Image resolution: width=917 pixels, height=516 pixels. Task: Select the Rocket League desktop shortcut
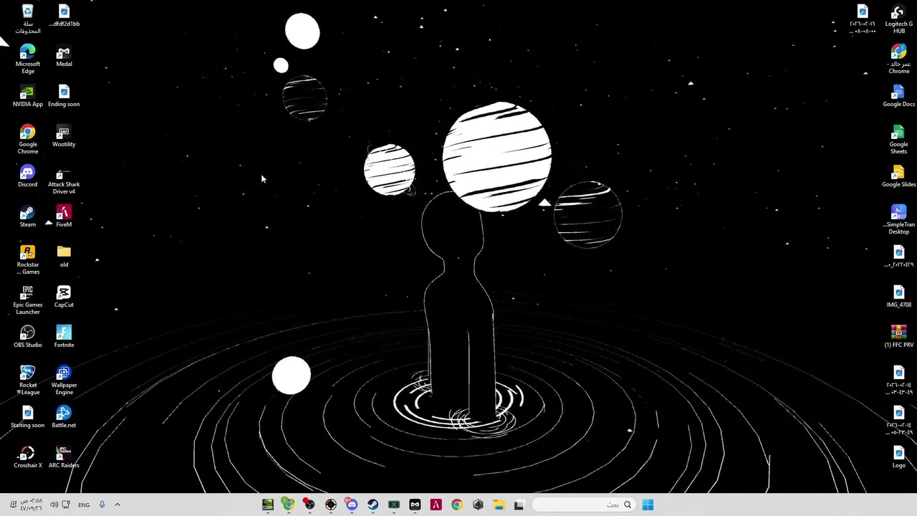tap(27, 381)
